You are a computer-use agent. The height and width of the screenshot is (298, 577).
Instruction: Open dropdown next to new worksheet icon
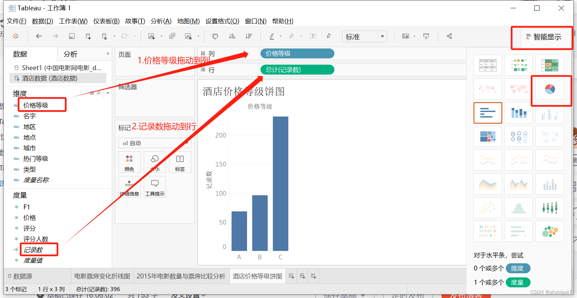(161, 36)
